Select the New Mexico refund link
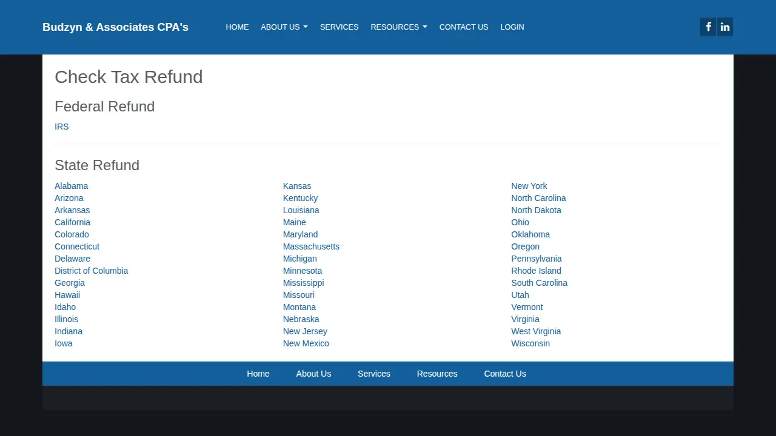The width and height of the screenshot is (776, 436). 306,343
